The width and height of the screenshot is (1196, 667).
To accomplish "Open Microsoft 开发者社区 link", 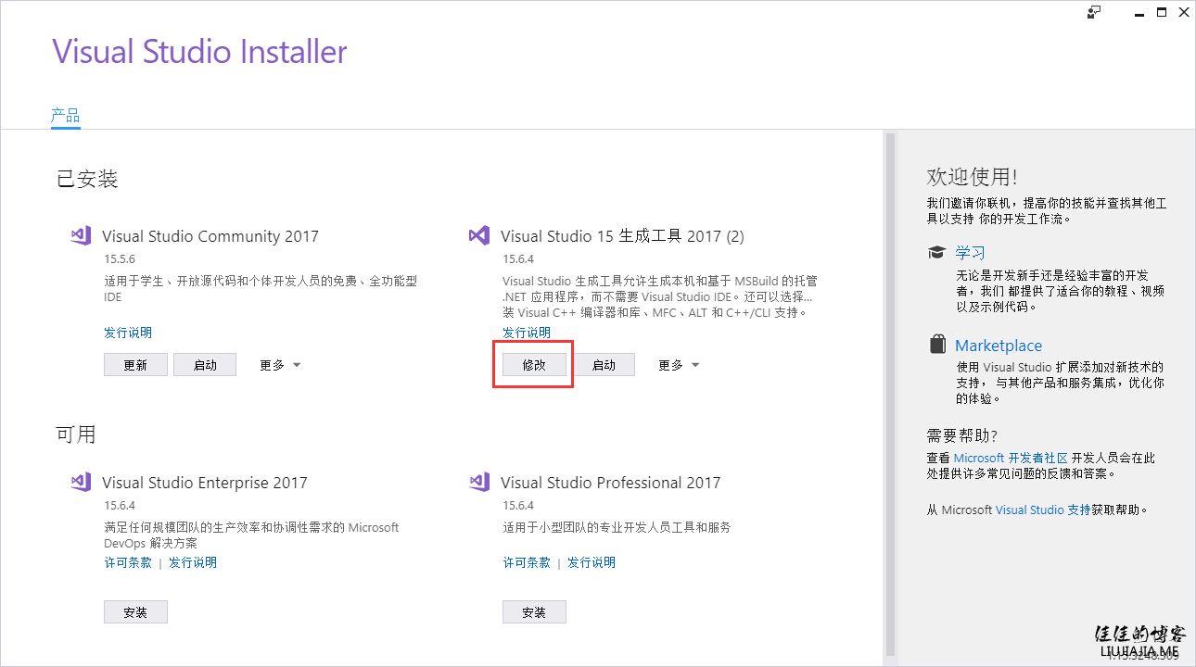I will coord(1011,458).
